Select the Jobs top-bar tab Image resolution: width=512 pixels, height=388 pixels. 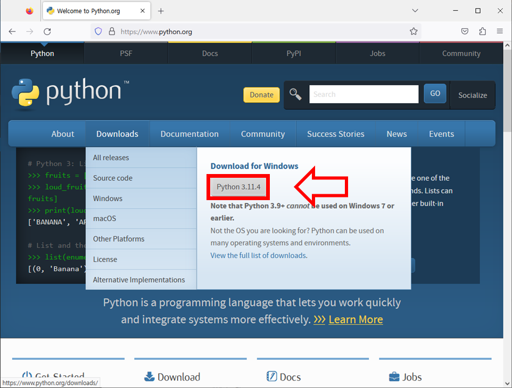click(x=377, y=53)
